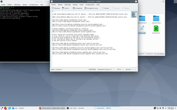This screenshot has height=110, width=177.
Task: Open KWrite's Affichage menu
Action: [x=67, y=5]
